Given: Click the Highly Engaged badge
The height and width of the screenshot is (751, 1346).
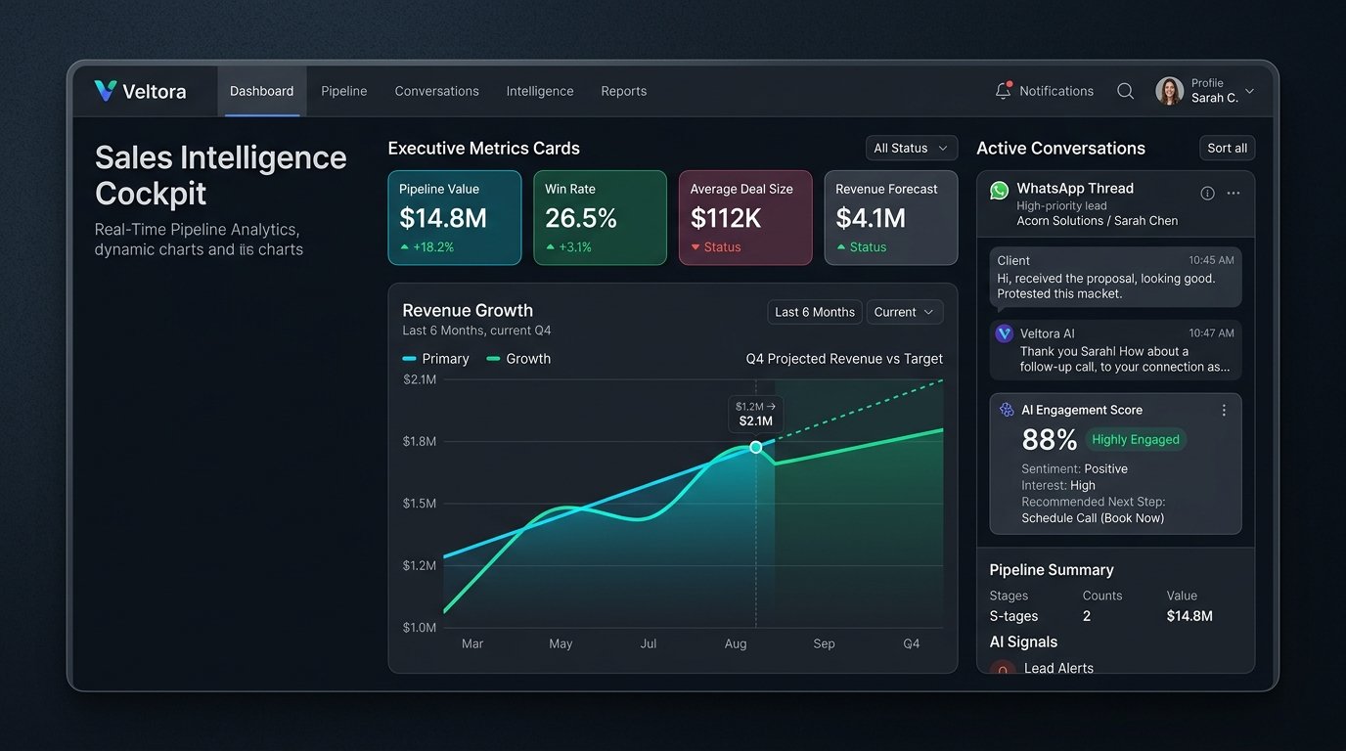Looking at the screenshot, I should click(1136, 439).
